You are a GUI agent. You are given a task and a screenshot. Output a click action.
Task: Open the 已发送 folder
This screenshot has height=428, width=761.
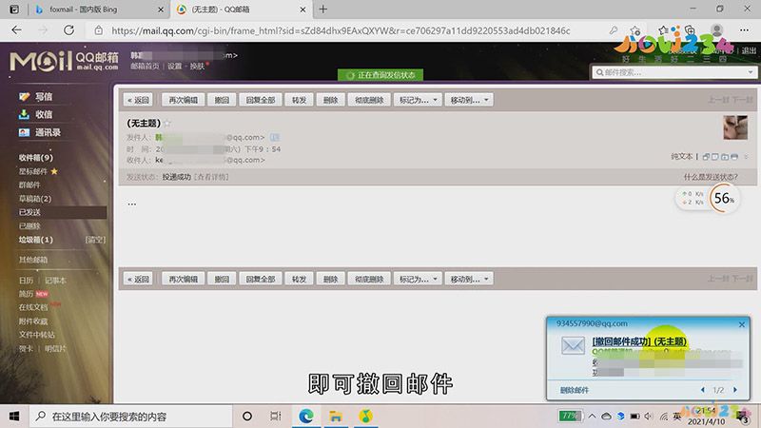pyautogui.click(x=29, y=212)
